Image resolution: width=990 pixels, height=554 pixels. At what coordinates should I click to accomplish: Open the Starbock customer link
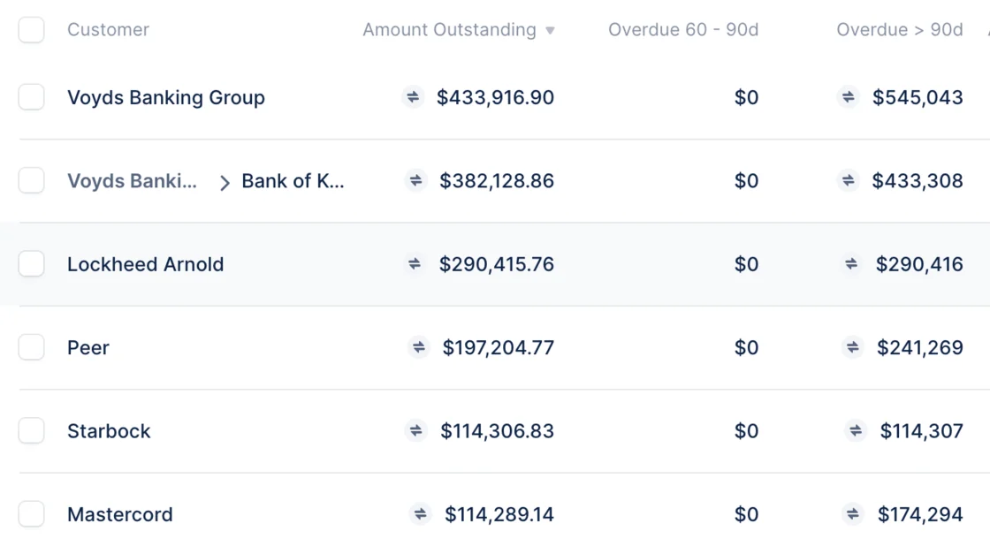tap(109, 431)
